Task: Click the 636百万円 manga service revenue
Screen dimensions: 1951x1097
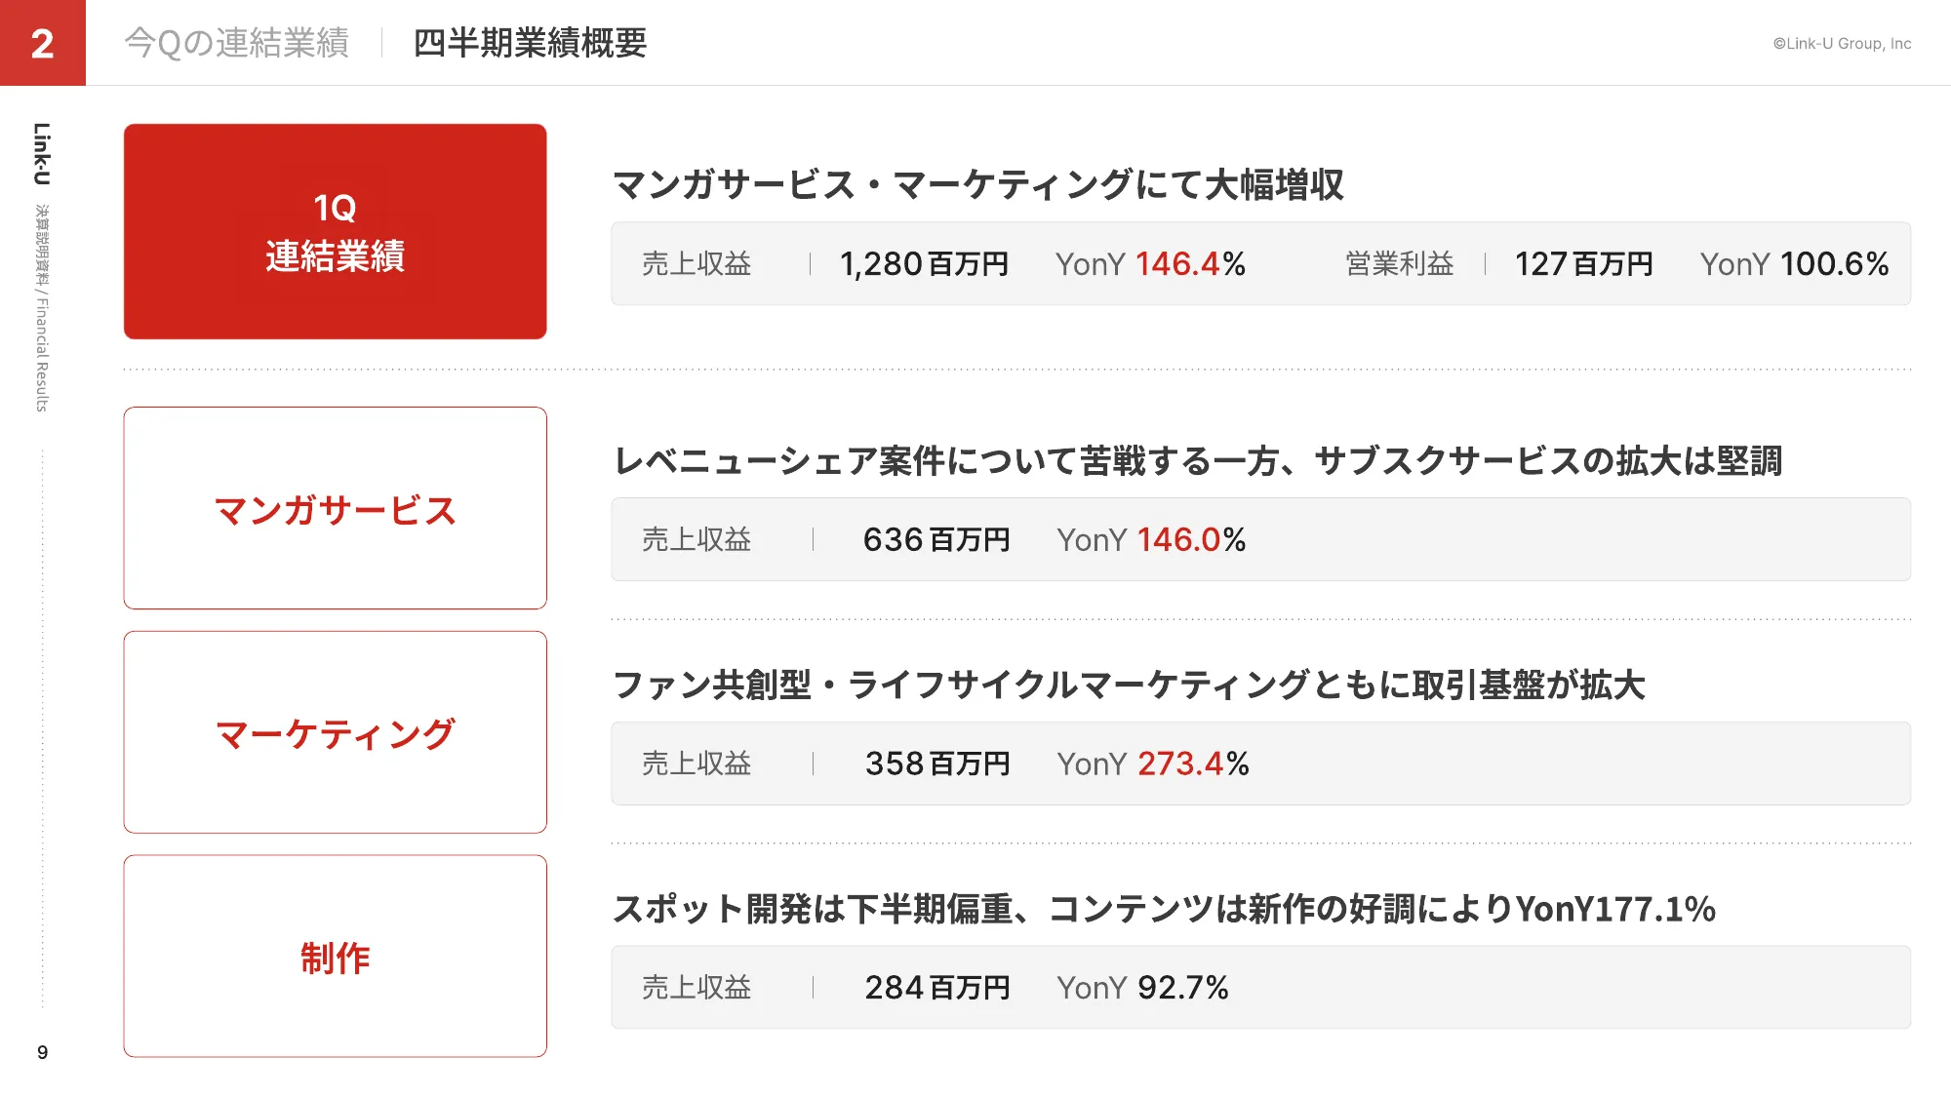Action: coord(936,540)
